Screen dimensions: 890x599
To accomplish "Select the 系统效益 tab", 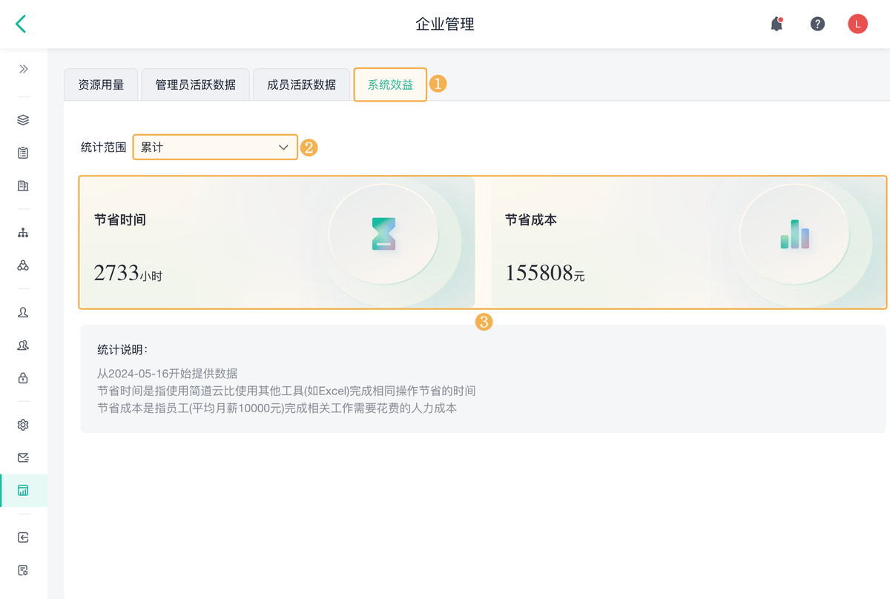I will click(x=390, y=85).
